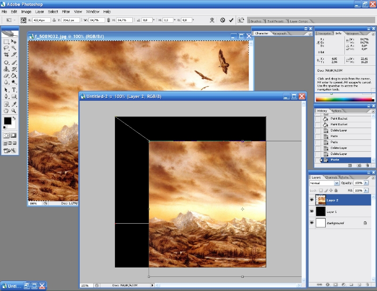Expand the Fill slider arrow
This screenshot has width=377, height=291.
(x=366, y=190)
